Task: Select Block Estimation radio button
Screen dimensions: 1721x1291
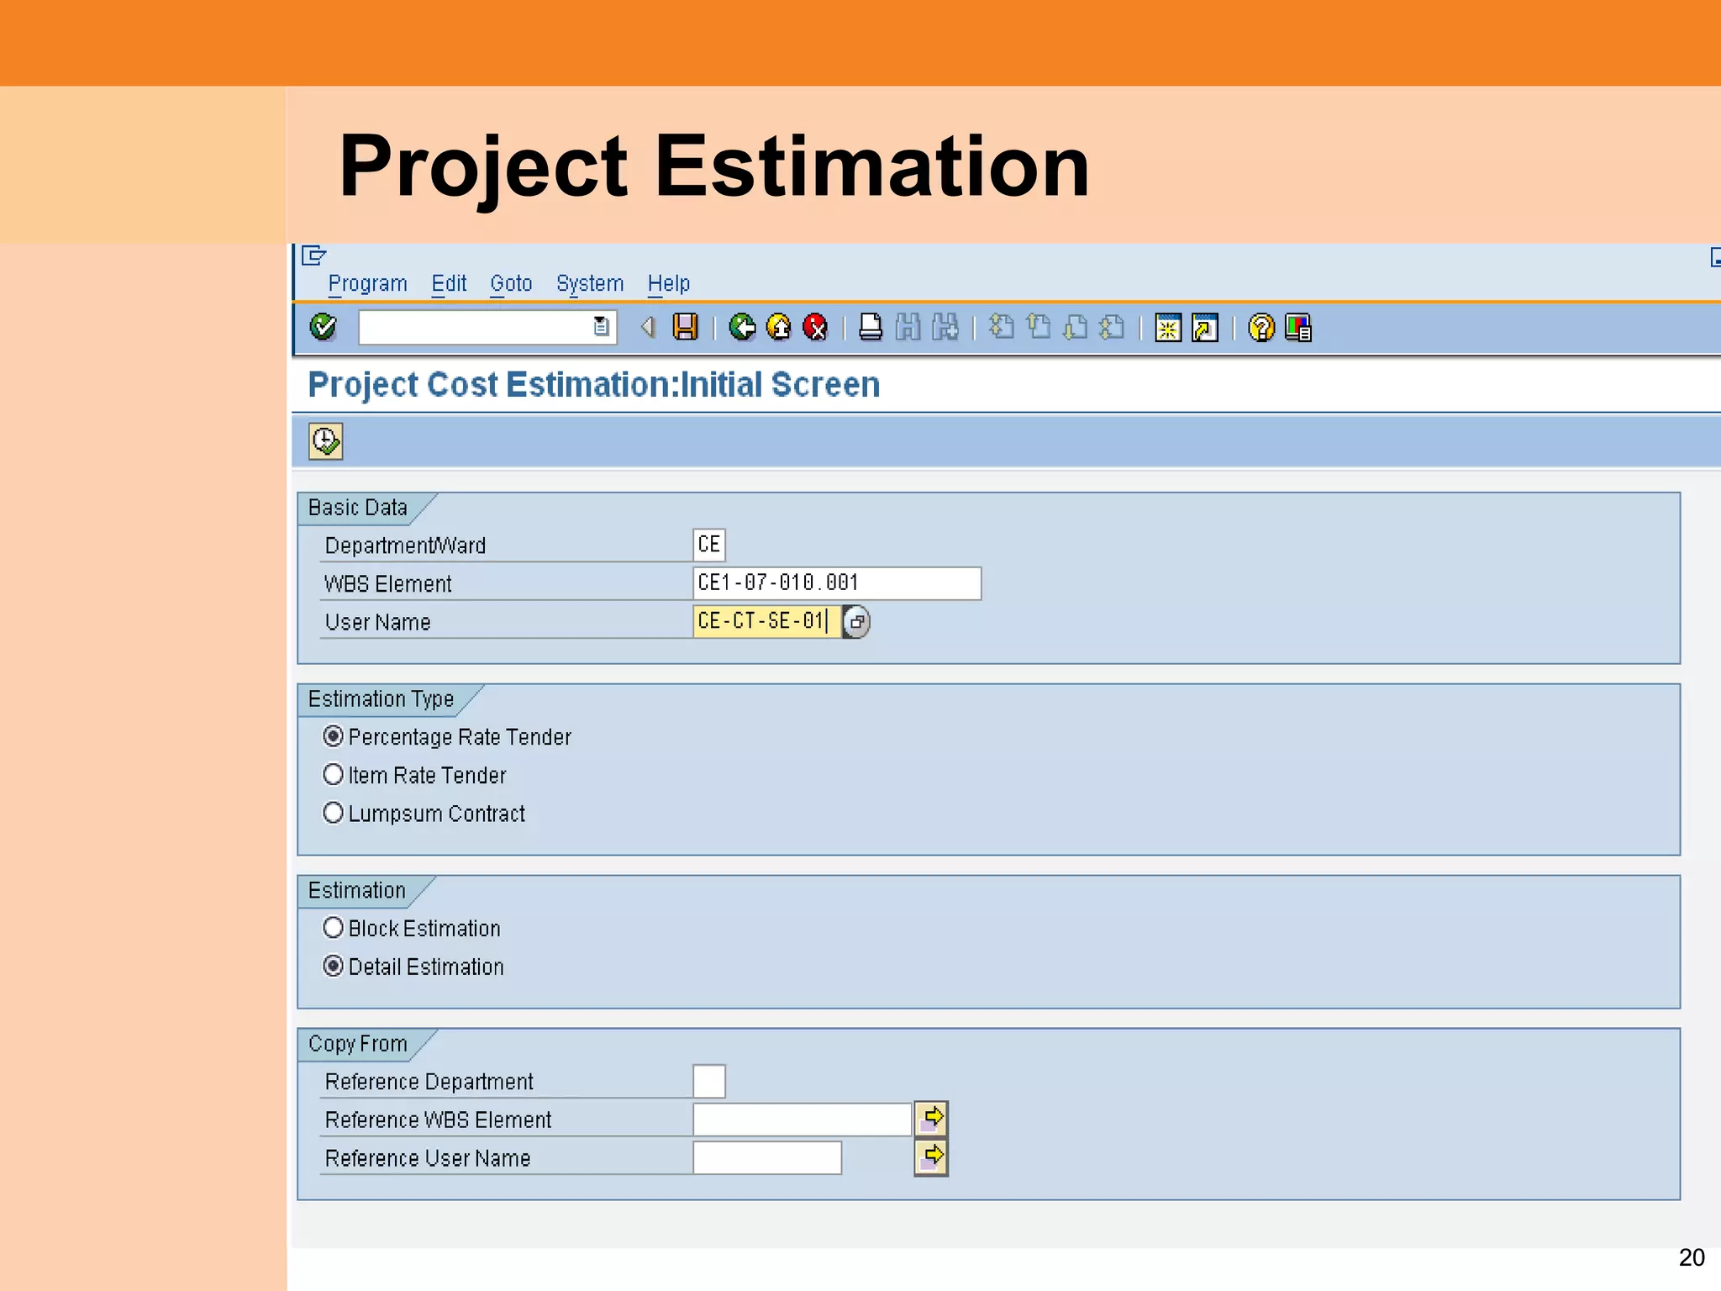Action: pos(333,927)
